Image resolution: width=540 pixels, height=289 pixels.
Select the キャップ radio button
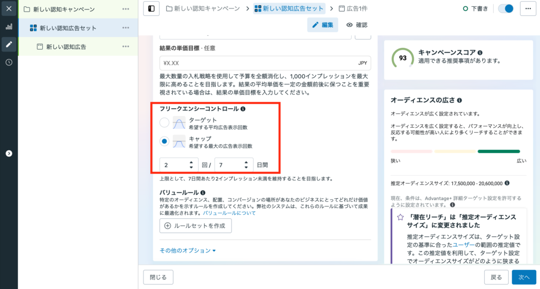coord(165,141)
